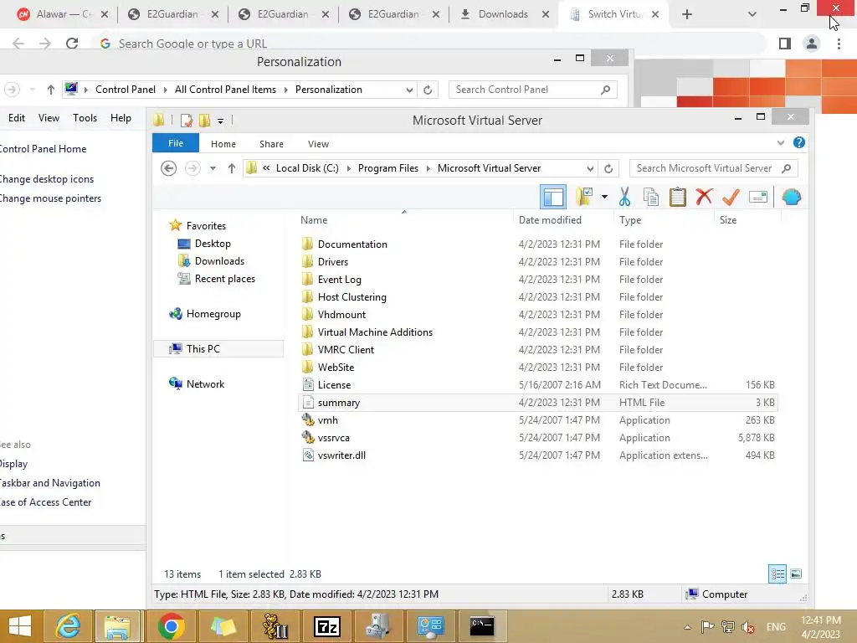
Task: Select Desktop under Favorites
Action: 213,244
